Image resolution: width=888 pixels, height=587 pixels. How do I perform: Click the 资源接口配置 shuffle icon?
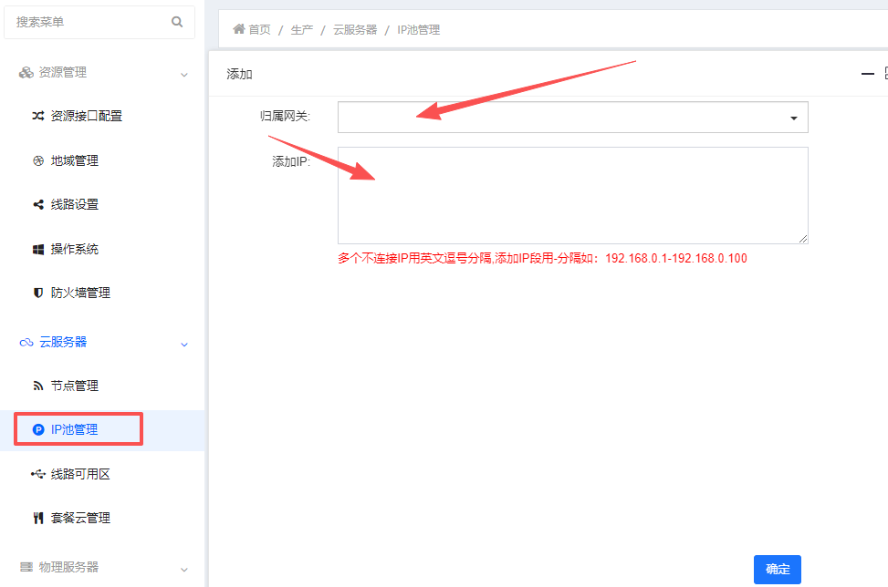(x=37, y=116)
